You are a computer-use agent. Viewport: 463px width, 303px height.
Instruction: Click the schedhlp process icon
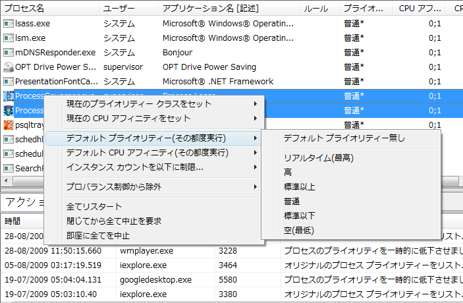coord(9,140)
